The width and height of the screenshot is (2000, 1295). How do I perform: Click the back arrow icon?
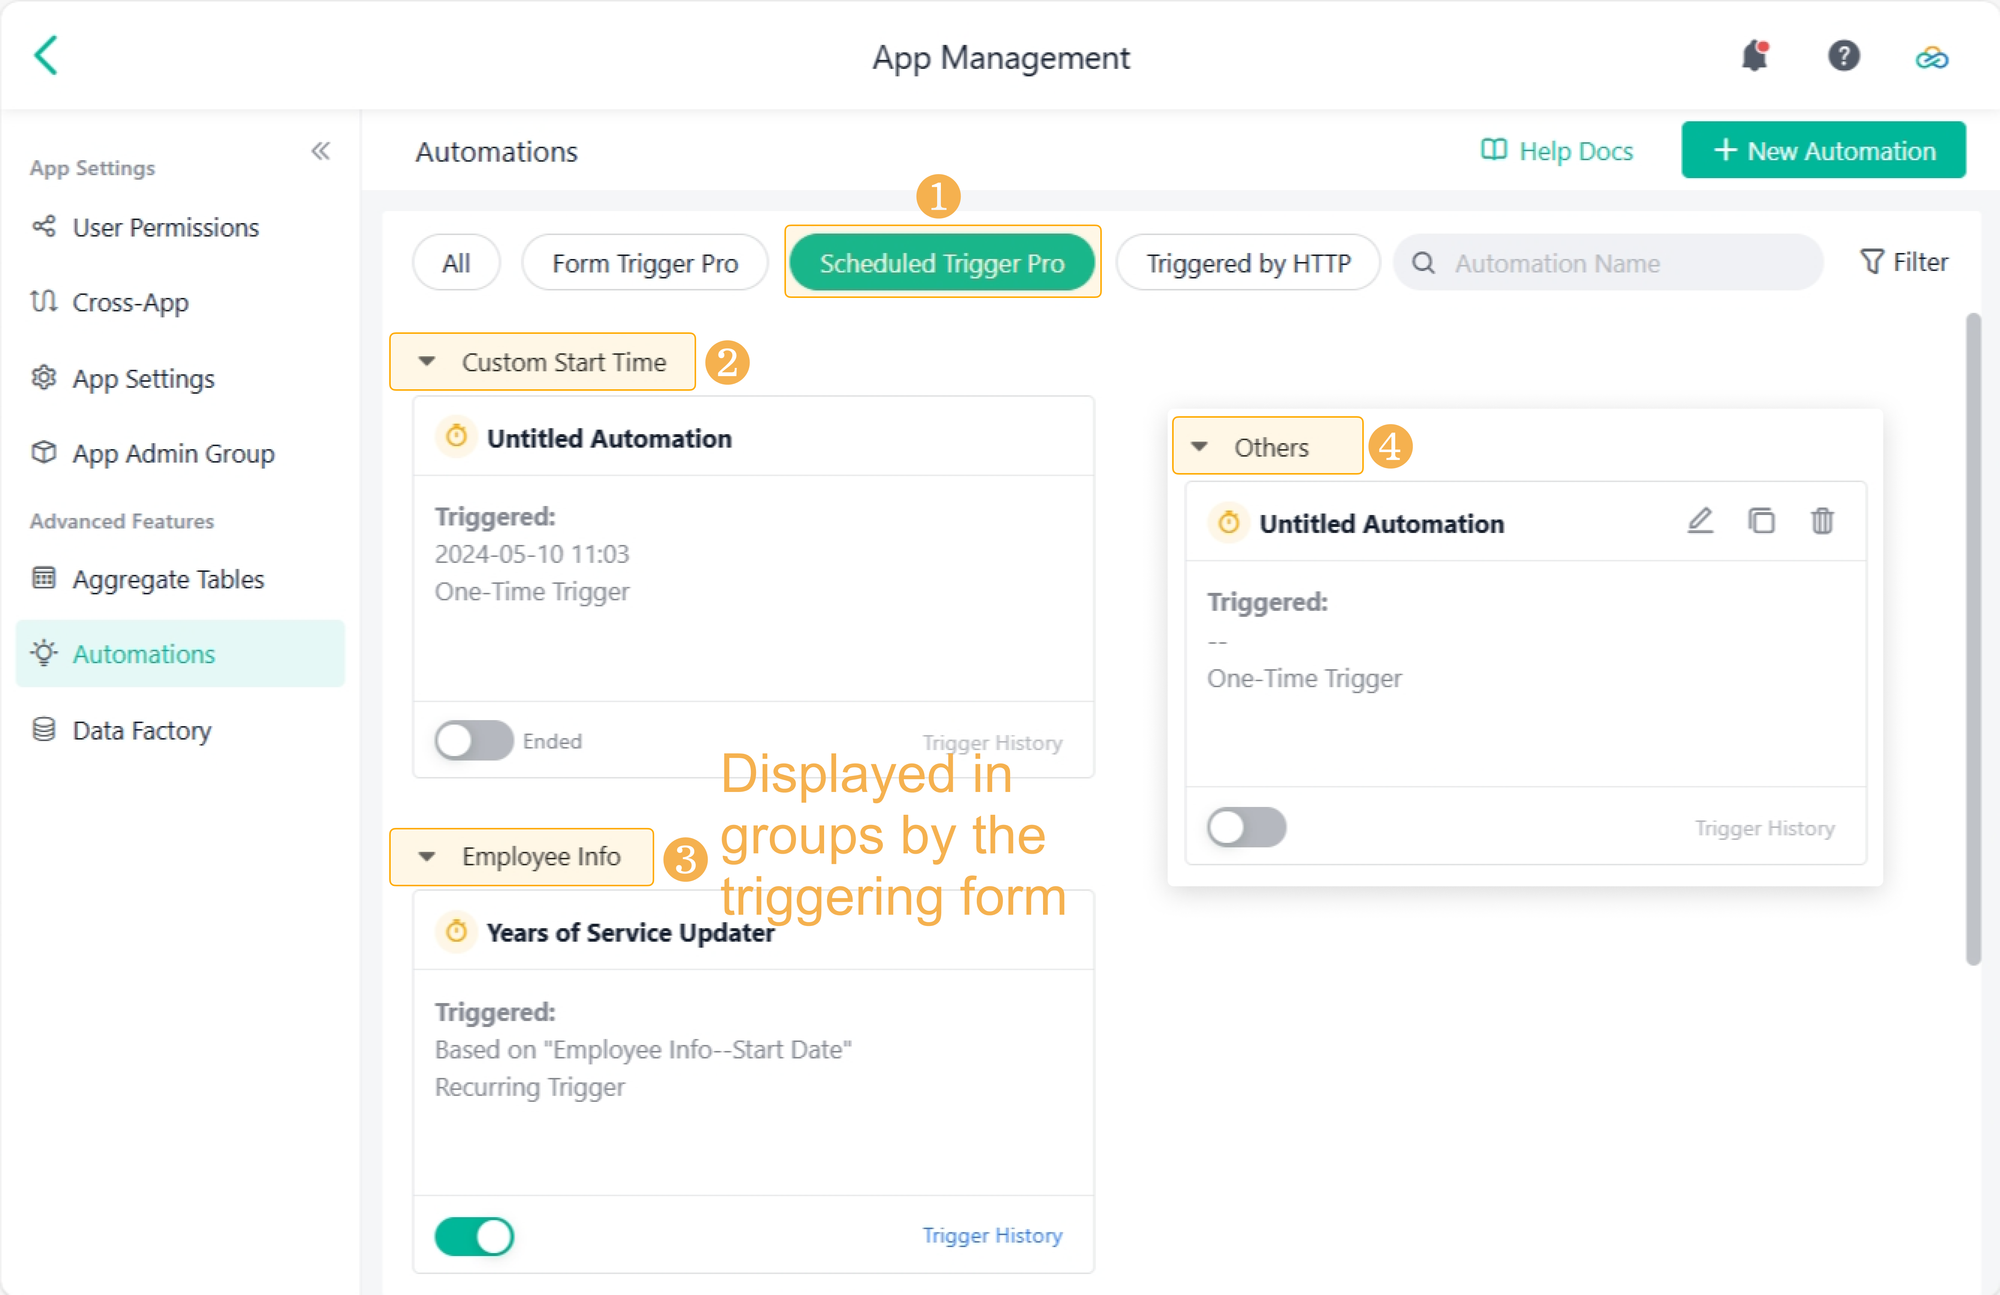pos(46,55)
